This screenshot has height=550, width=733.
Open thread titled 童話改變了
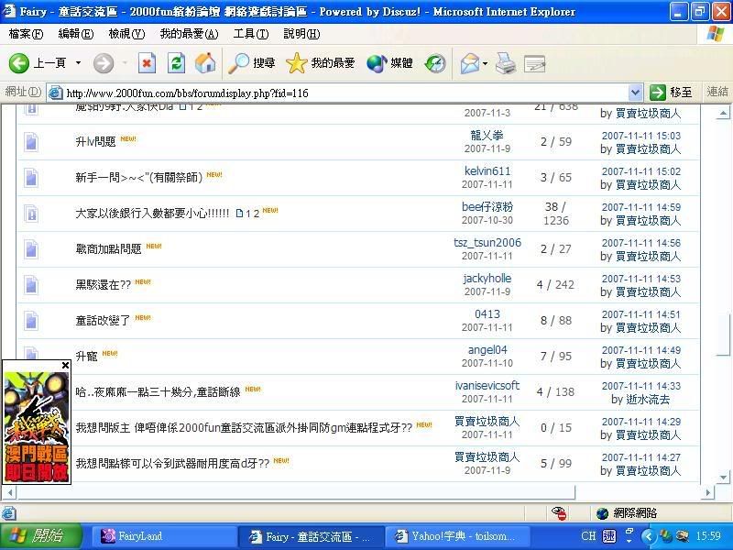[103, 321]
